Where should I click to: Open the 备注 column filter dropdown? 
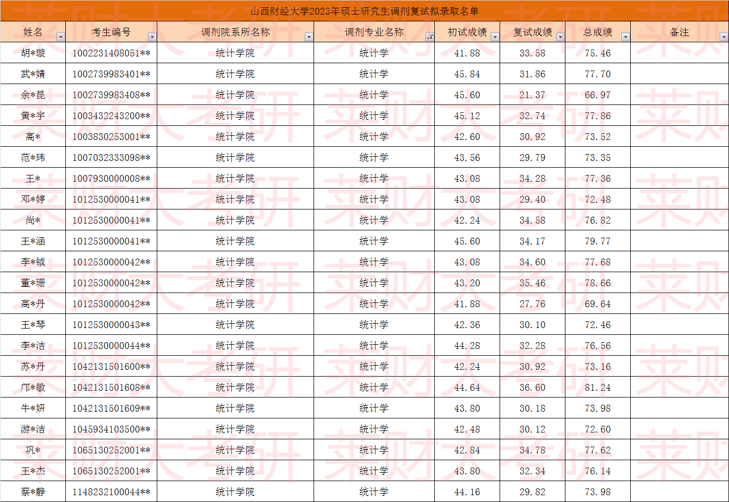(x=724, y=37)
